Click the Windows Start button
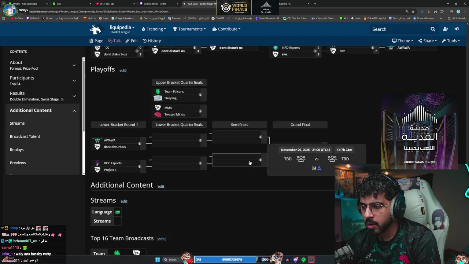 (x=158, y=260)
